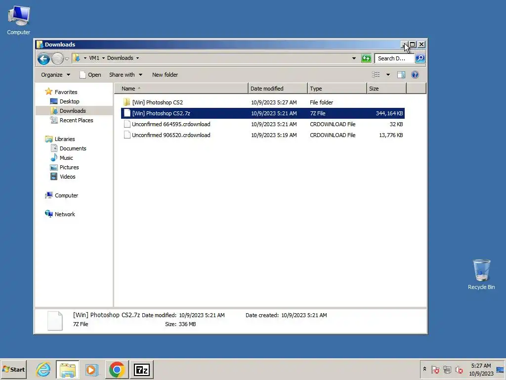
Task: Open the address bar history dropdown
Action: point(354,58)
